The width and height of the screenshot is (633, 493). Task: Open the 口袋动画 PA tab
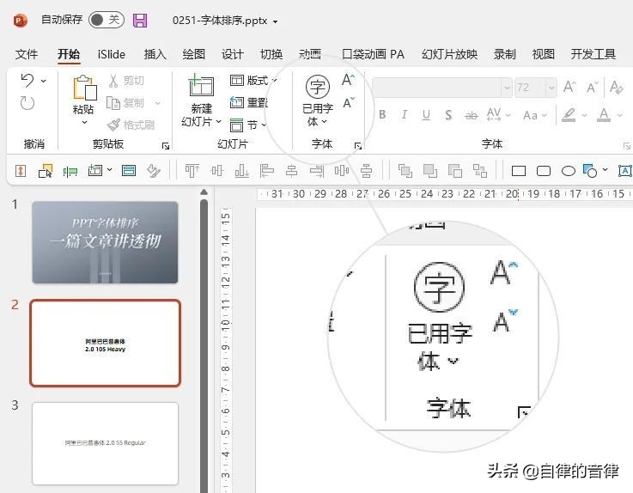[x=373, y=54]
